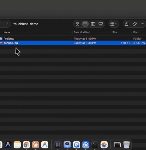
Task: Sort files by Date Modified column
Action: (x=82, y=32)
